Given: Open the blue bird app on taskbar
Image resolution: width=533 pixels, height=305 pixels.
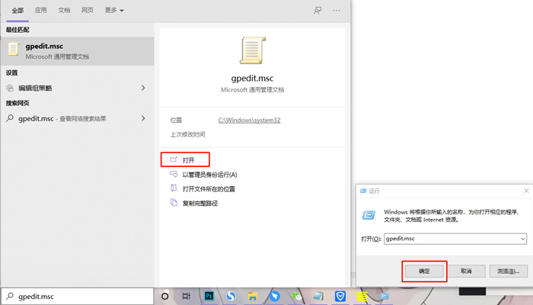Looking at the screenshot, I should point(275,296).
